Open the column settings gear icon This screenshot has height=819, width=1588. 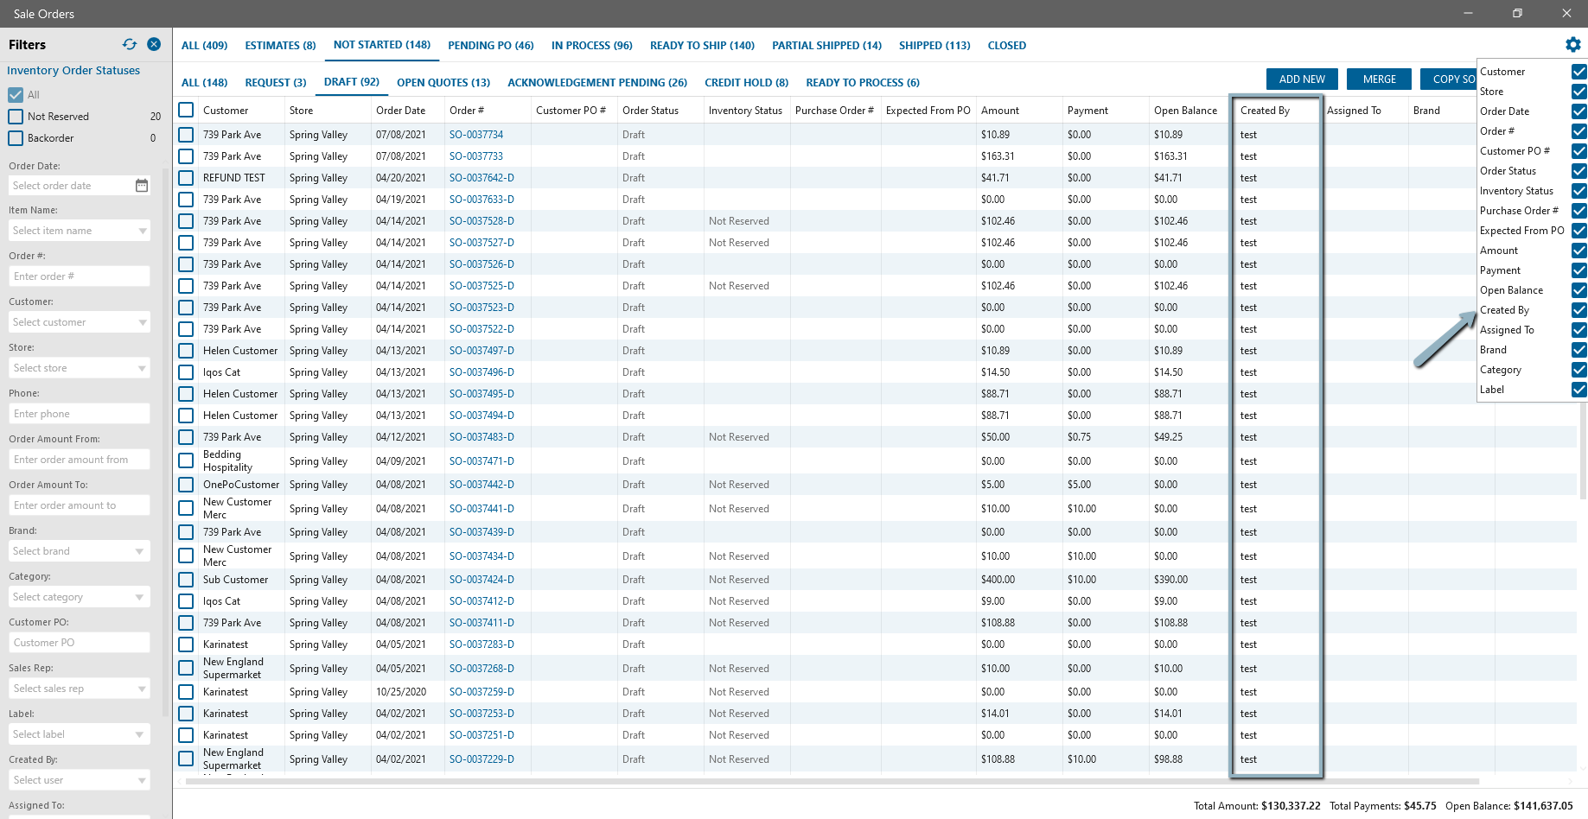(1573, 44)
